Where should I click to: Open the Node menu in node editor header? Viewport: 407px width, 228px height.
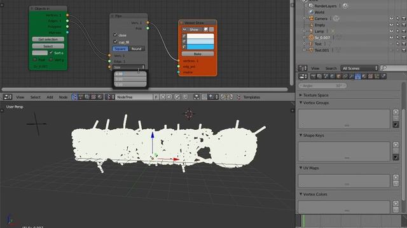pyautogui.click(x=63, y=97)
